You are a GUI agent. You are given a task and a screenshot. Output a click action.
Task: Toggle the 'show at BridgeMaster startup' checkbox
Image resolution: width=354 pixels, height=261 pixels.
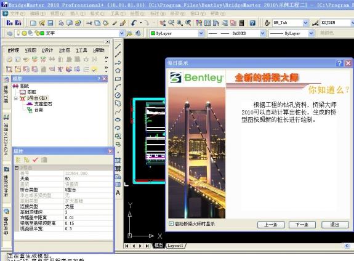[x=171, y=223]
